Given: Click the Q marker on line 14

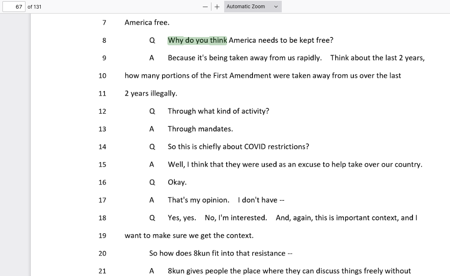Looking at the screenshot, I should [152, 147].
